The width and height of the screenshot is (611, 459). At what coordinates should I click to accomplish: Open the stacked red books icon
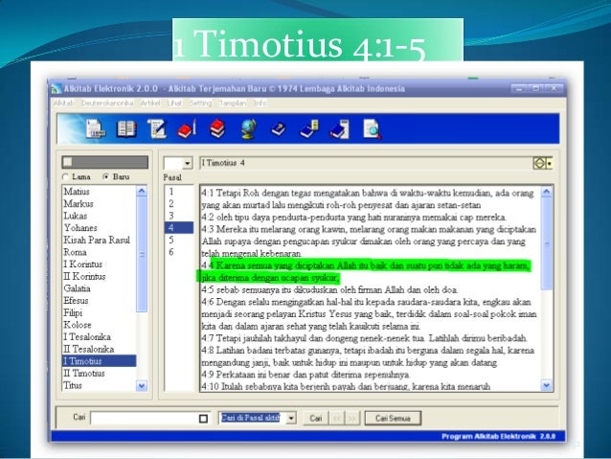coord(217,128)
